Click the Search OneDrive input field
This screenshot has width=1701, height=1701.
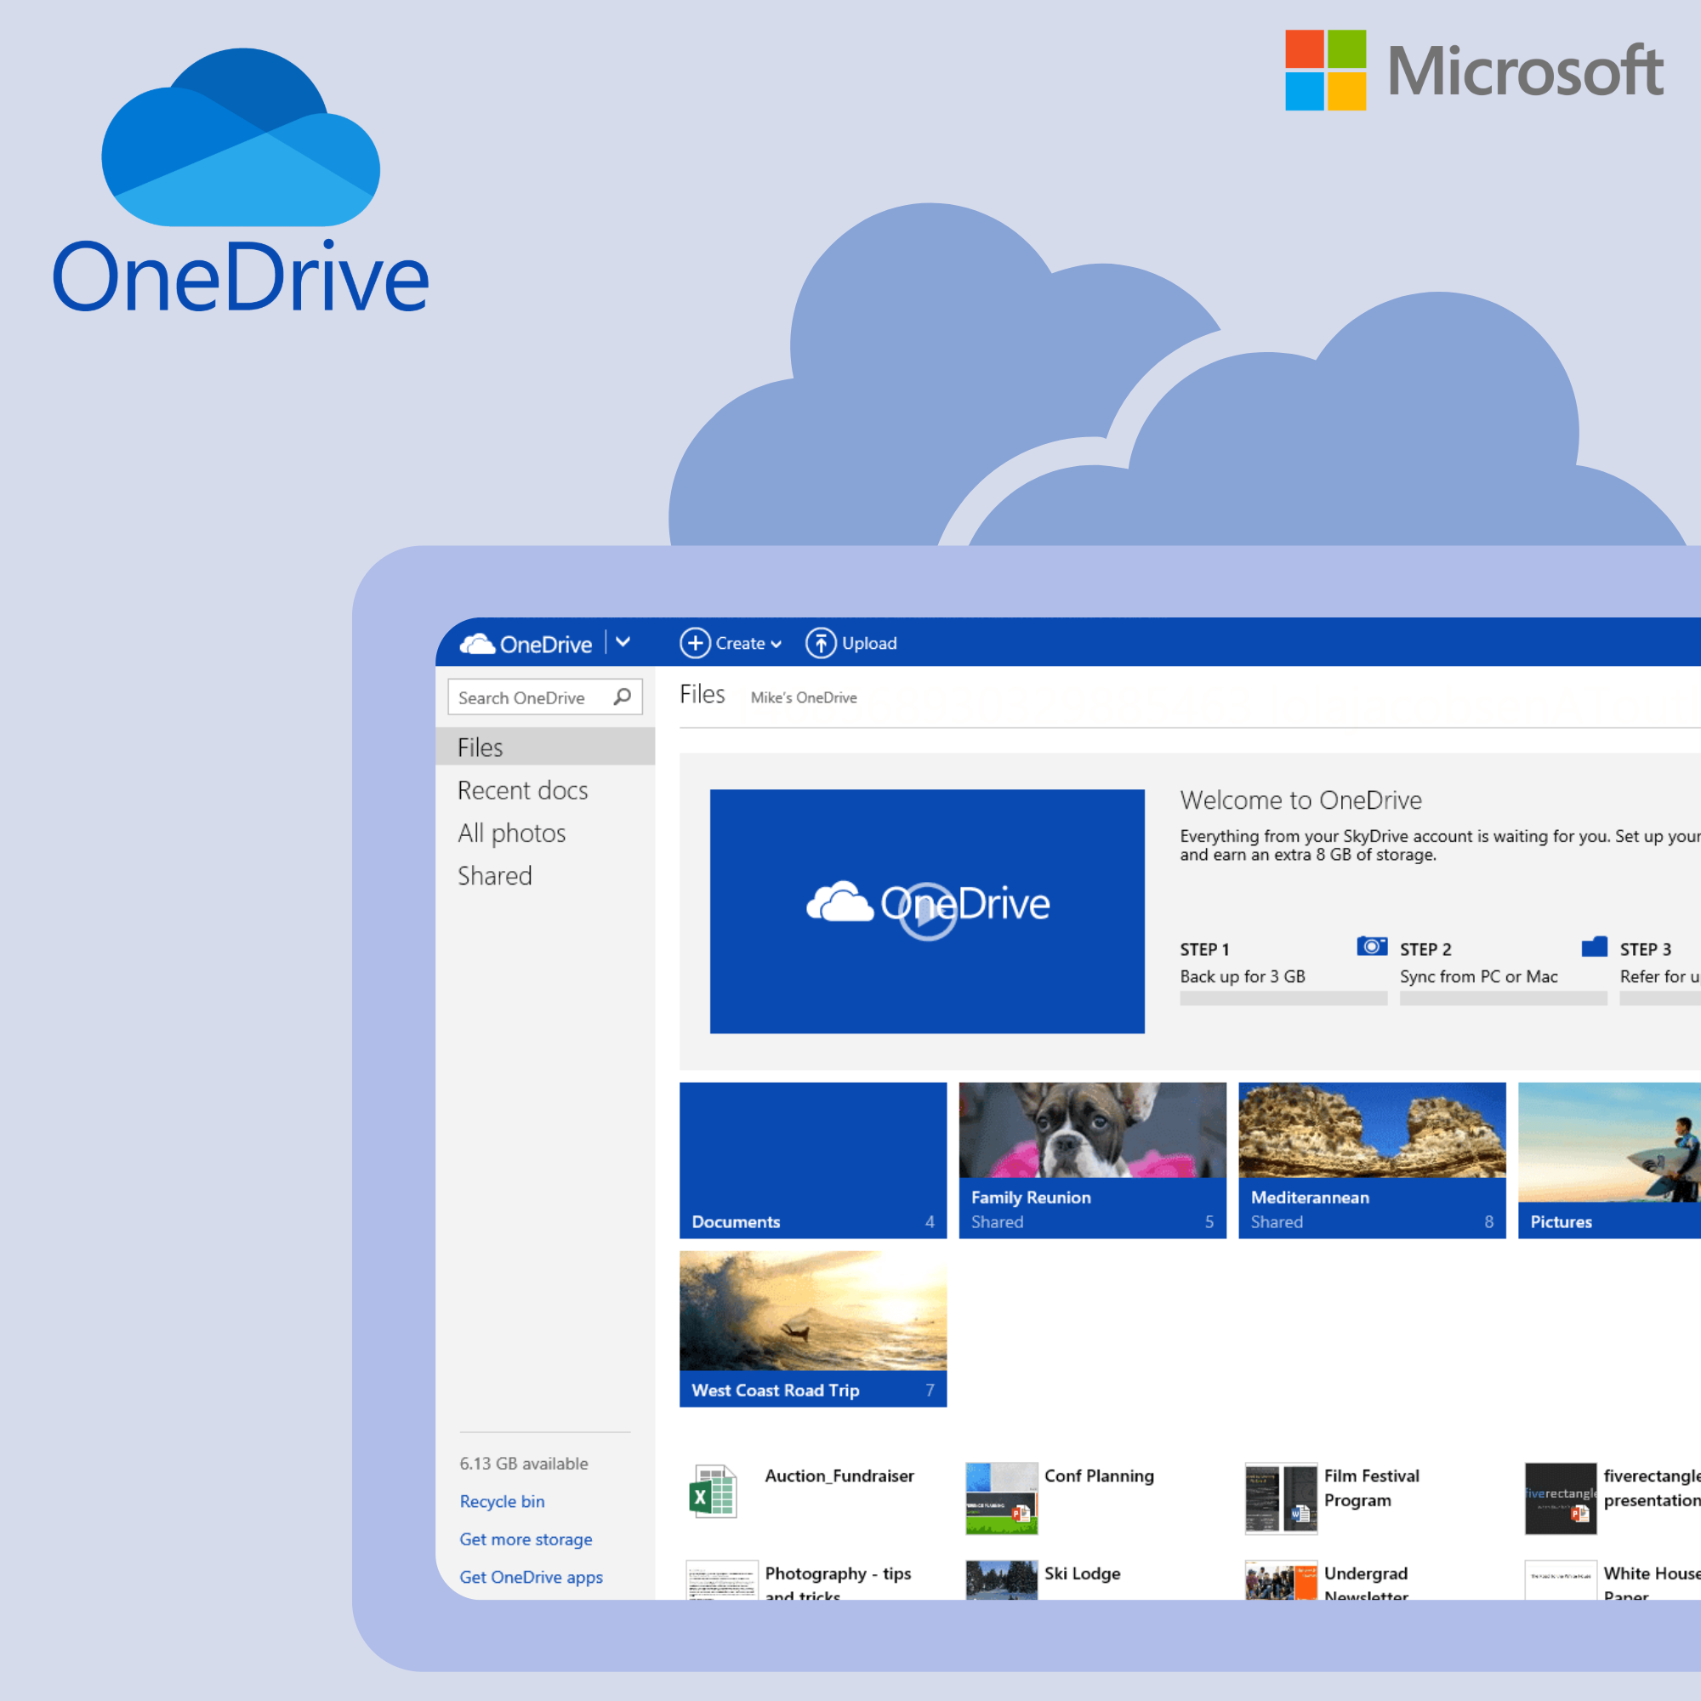tap(528, 697)
